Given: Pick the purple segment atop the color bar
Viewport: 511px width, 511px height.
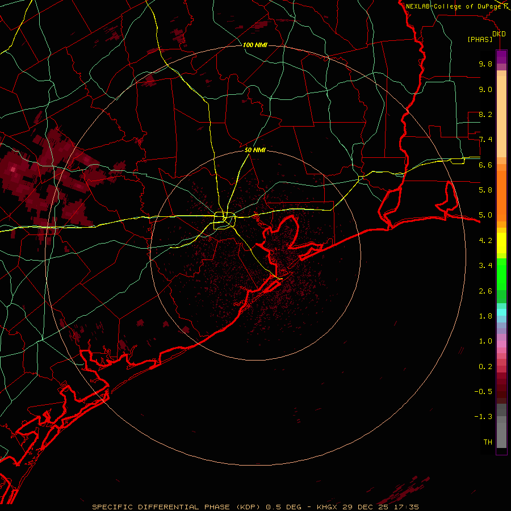Looking at the screenshot, I should coord(501,57).
